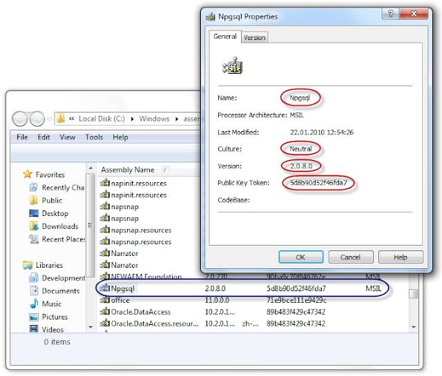Screen dimensions: 442x376
Task: Click the Npgsql assembly icon in list
Action: 105,288
